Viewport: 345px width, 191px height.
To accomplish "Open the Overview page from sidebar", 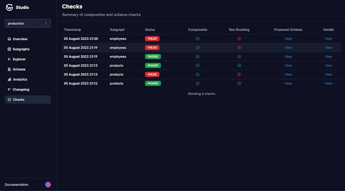I will pyautogui.click(x=20, y=39).
